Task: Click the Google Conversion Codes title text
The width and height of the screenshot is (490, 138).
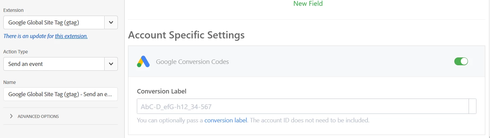Action: [x=192, y=62]
